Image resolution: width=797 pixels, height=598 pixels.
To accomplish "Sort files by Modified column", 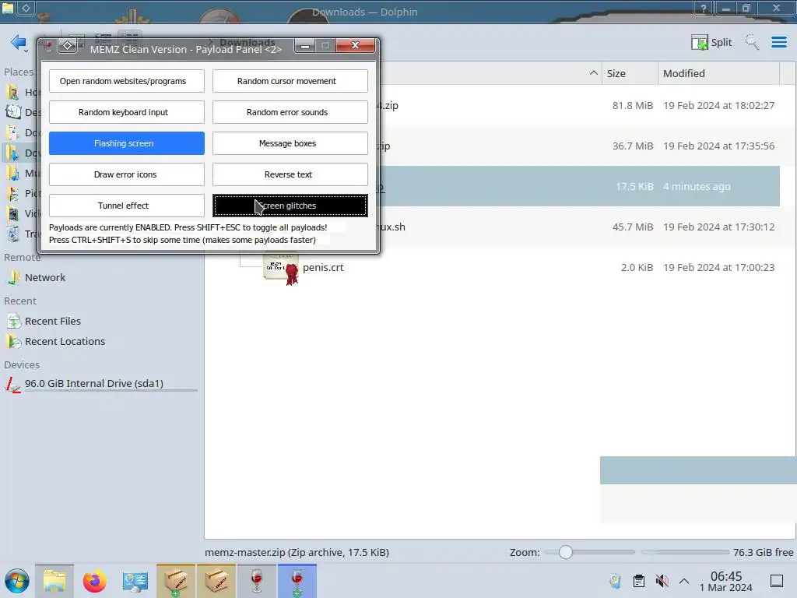I will (x=718, y=73).
